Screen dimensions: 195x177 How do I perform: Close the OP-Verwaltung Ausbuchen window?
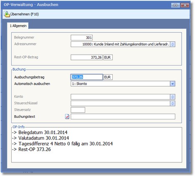pos(185,5)
